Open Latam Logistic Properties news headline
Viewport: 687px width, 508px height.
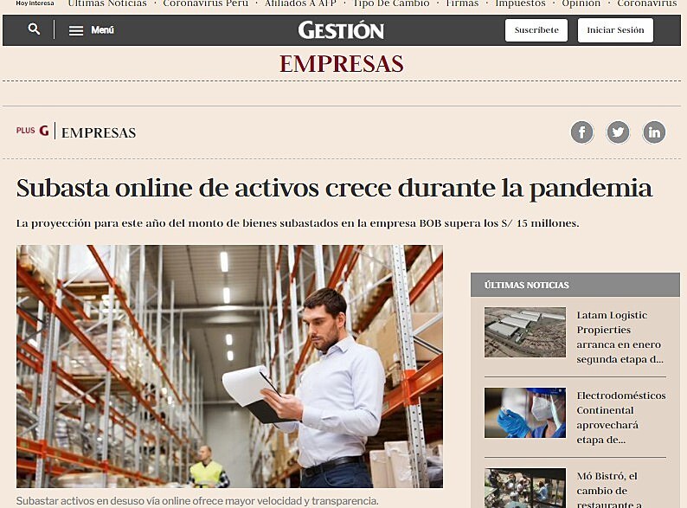tap(620, 337)
